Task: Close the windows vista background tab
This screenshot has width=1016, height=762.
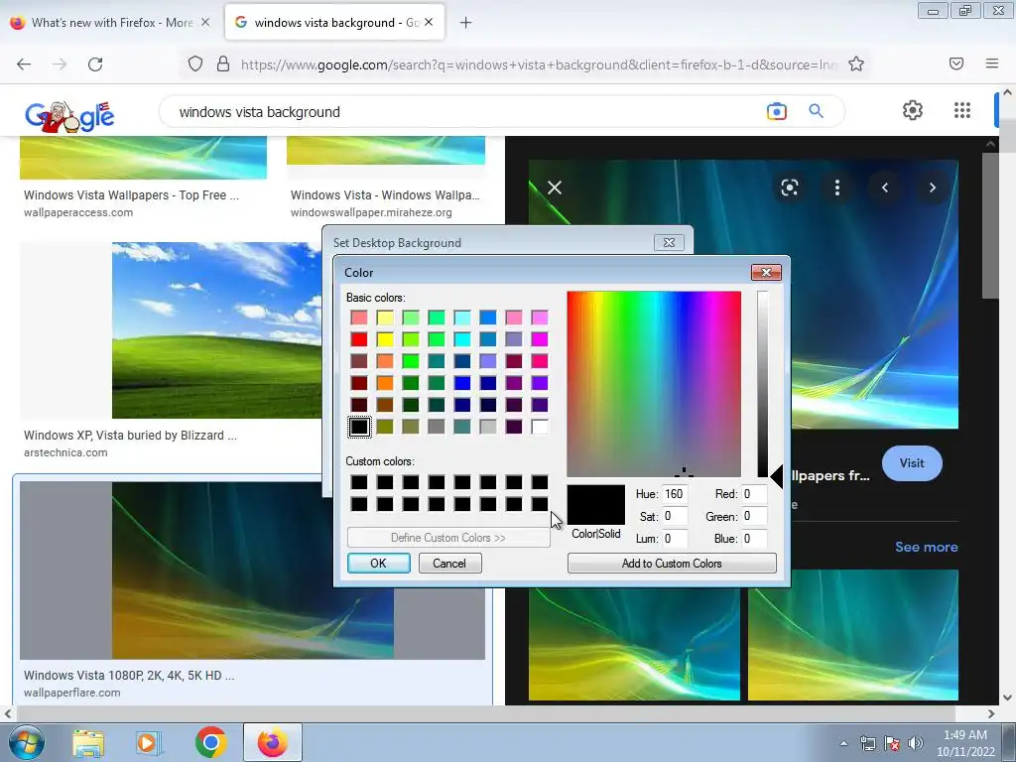Action: [x=429, y=23]
